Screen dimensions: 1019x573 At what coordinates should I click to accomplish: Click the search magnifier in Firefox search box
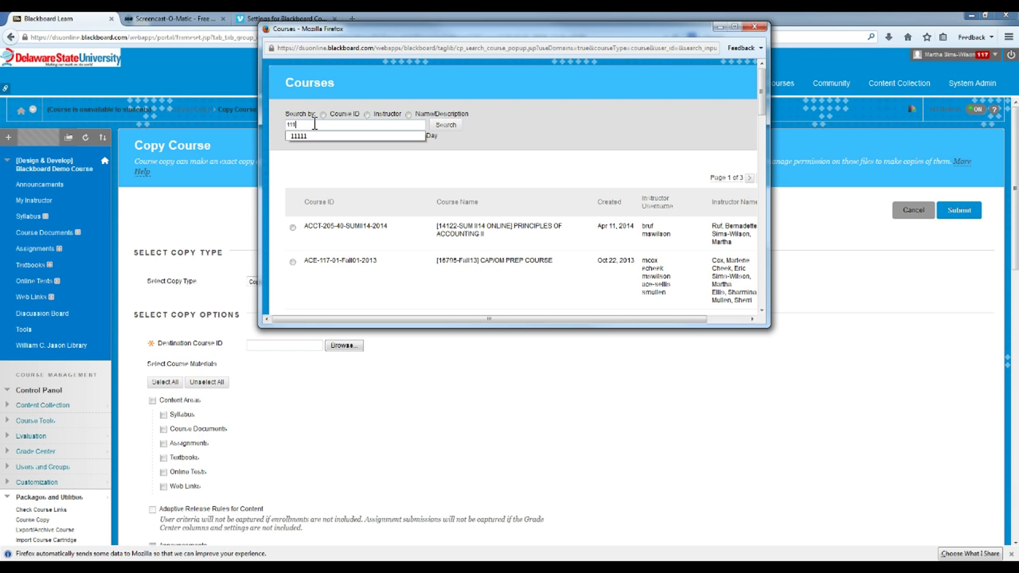(x=871, y=37)
